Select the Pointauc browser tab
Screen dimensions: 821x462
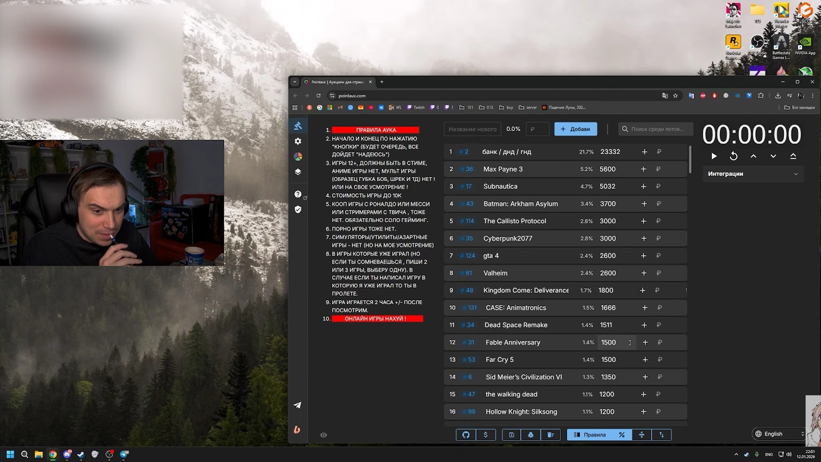[x=337, y=82]
